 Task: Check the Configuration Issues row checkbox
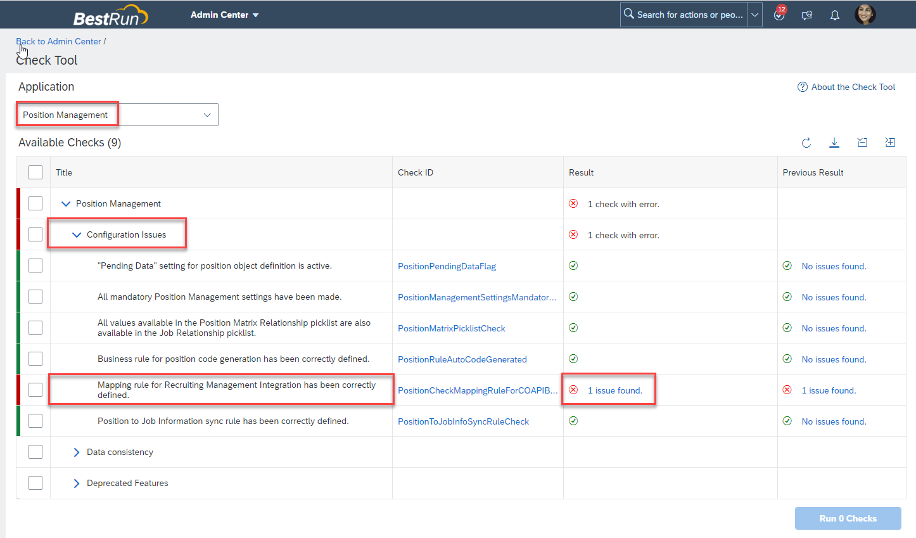(x=35, y=234)
